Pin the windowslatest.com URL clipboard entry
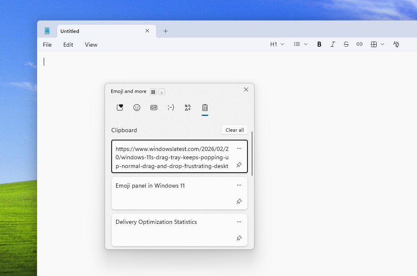417x276 pixels. (239, 165)
